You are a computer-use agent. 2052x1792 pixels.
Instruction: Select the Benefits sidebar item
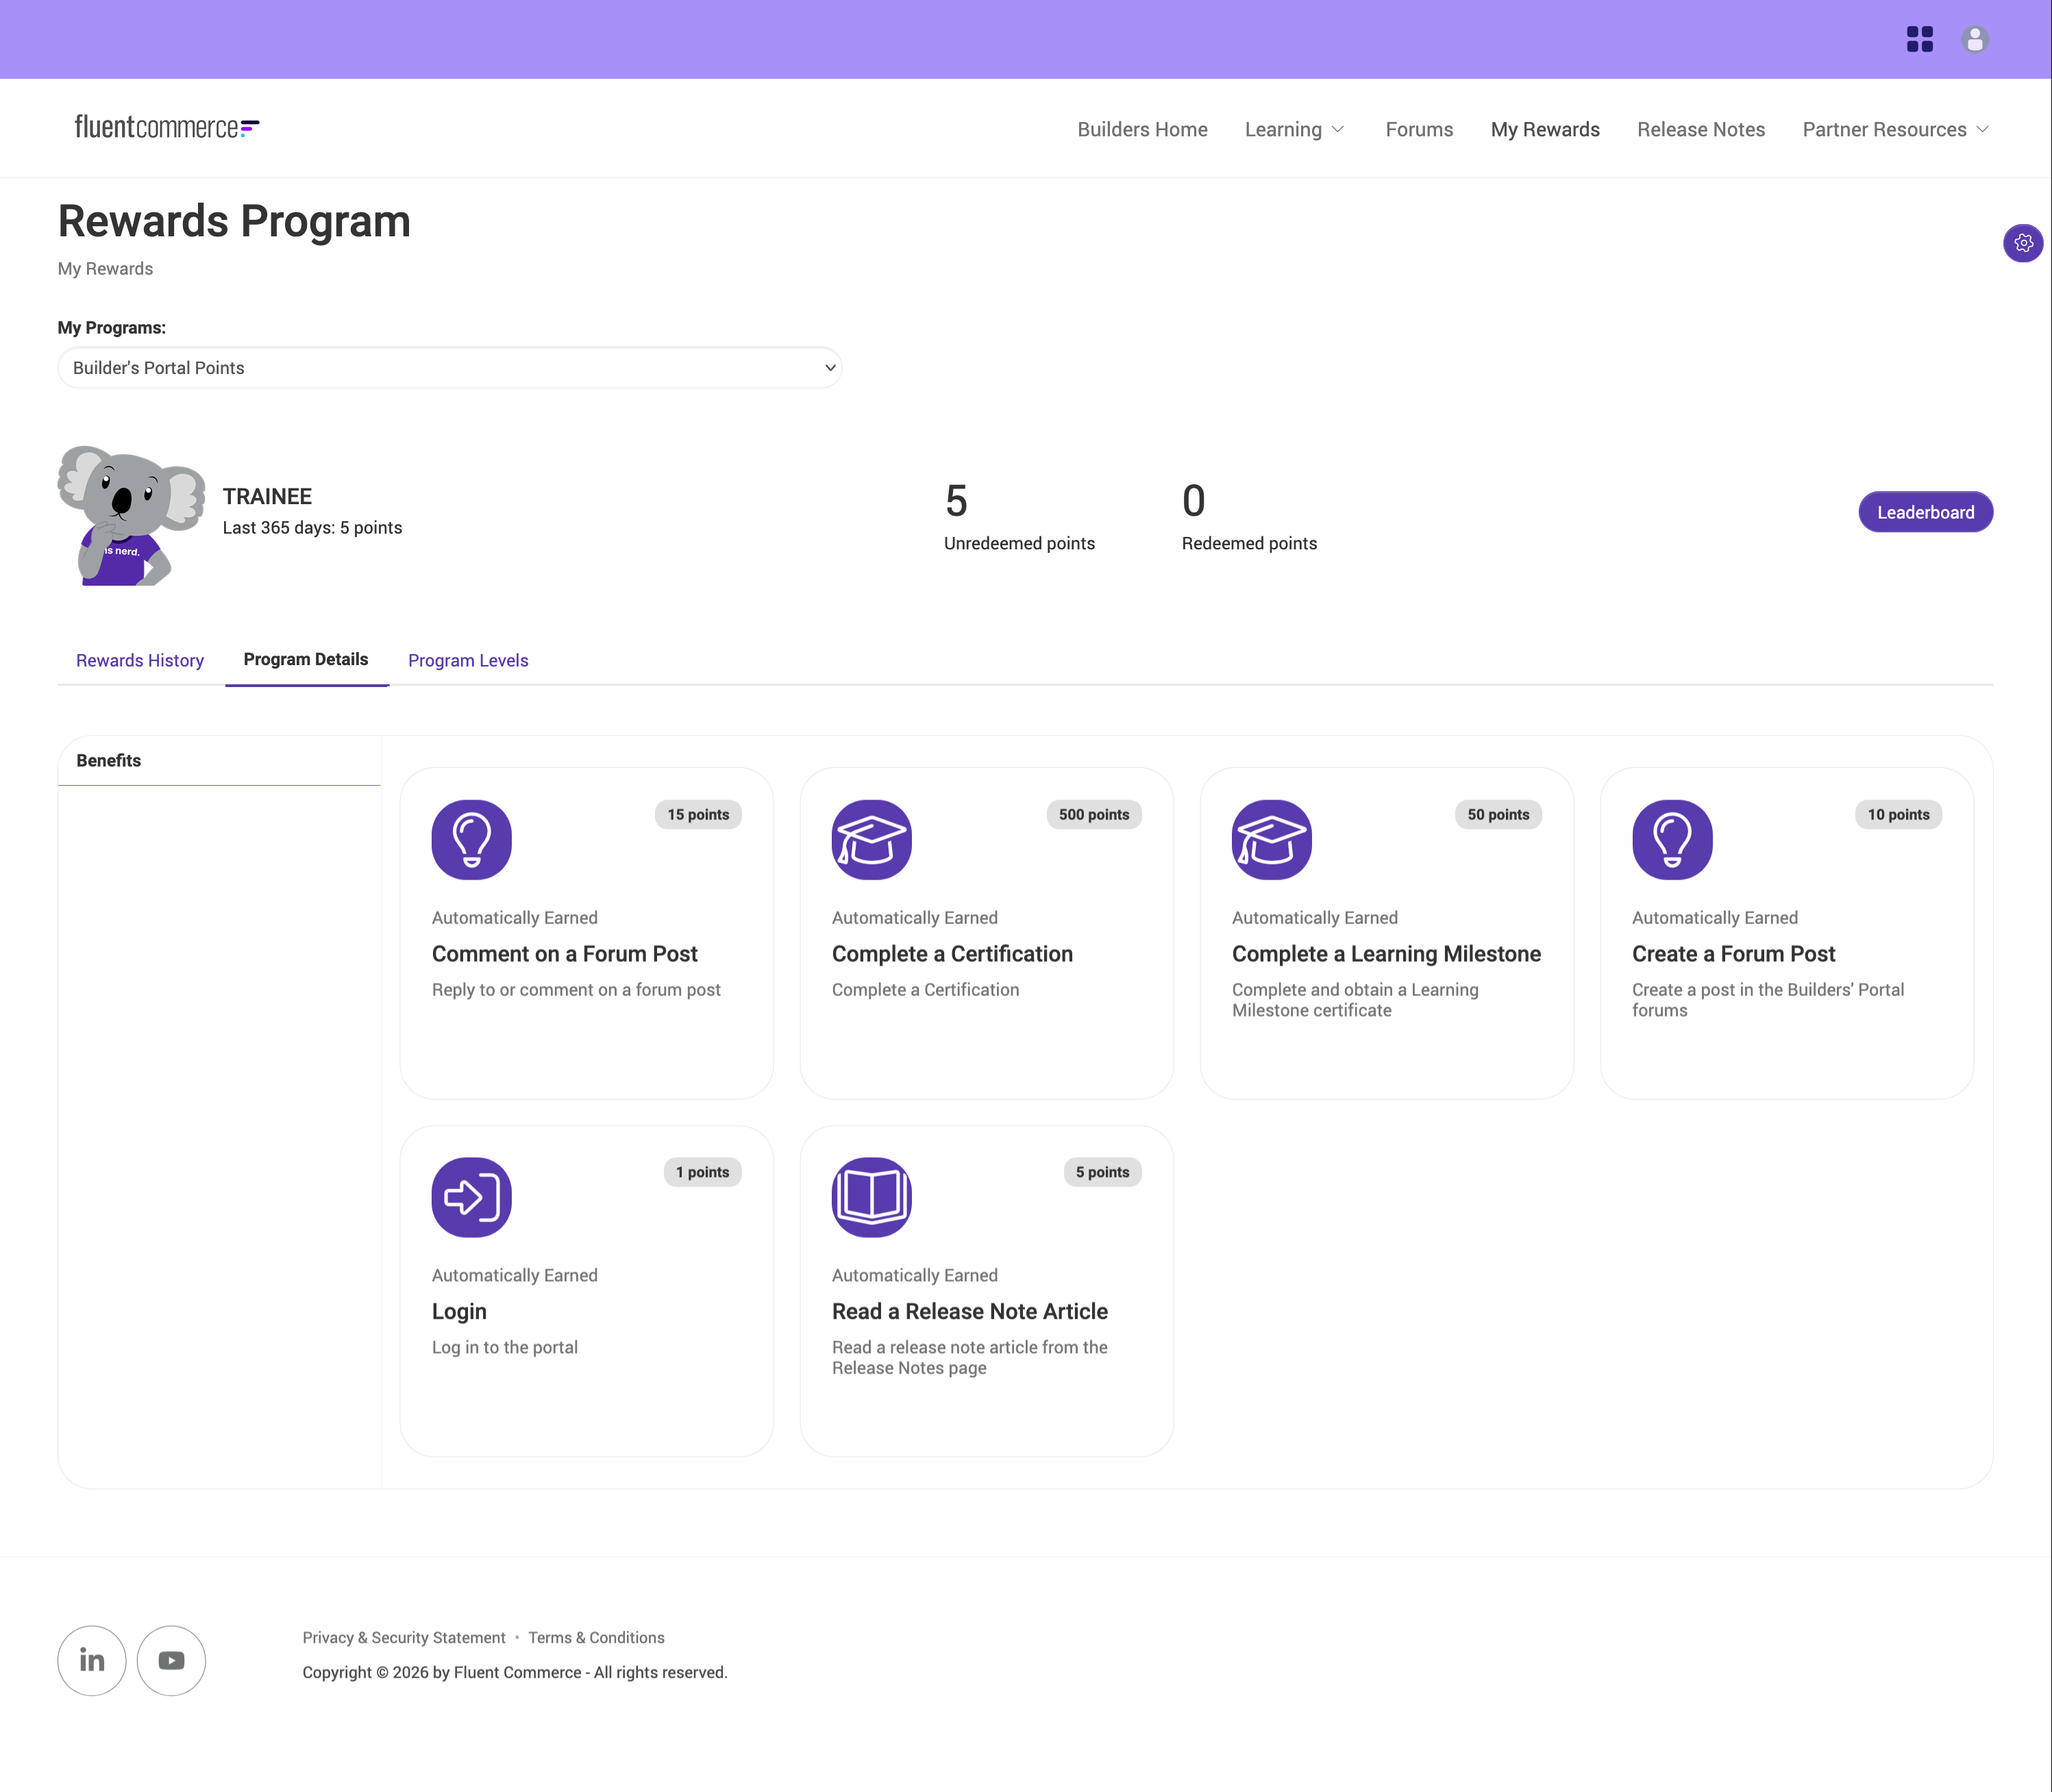219,761
